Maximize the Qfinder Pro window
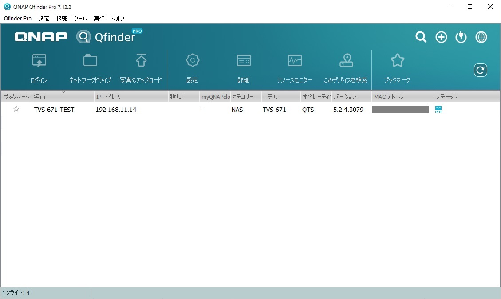This screenshot has height=299, width=501. point(469,7)
